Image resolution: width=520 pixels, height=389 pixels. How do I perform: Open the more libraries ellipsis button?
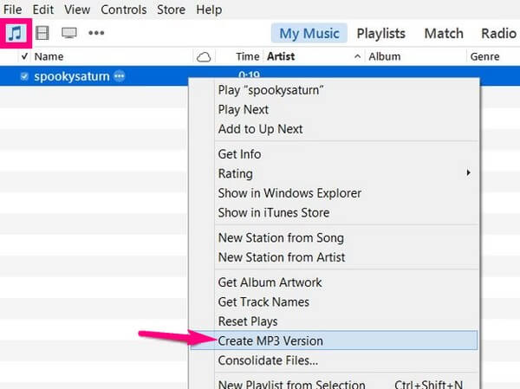(x=96, y=33)
